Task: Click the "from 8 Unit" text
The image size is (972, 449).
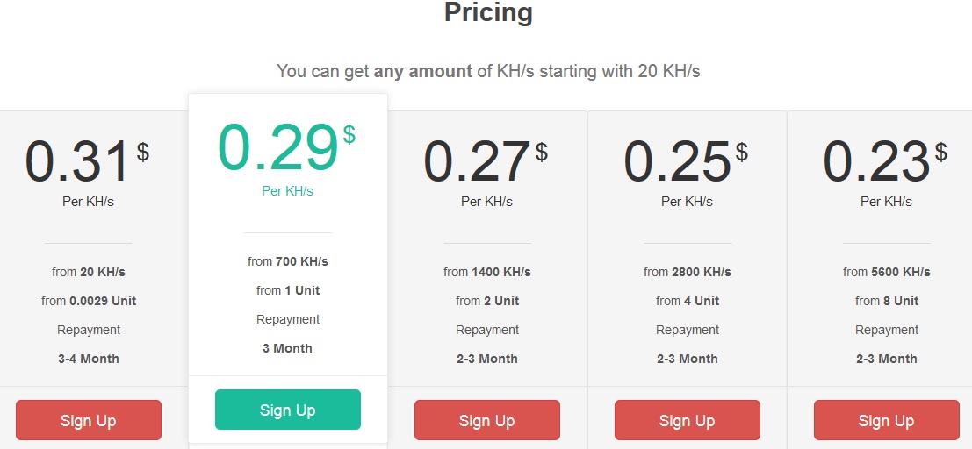Action: tap(886, 301)
